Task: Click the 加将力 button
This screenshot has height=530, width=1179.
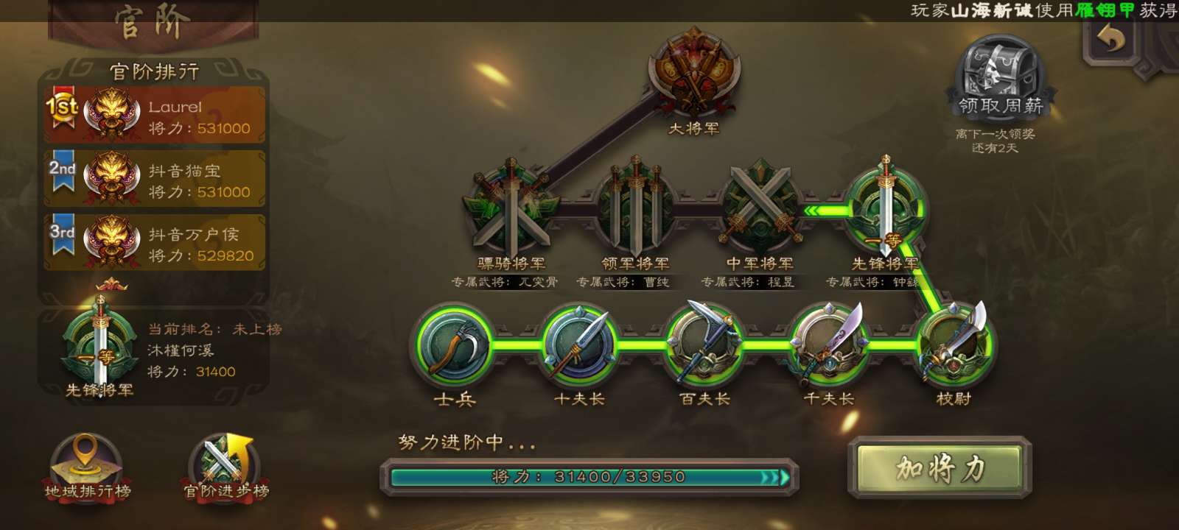Action: pyautogui.click(x=940, y=468)
